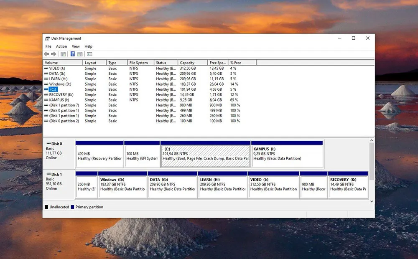Toggle the Show/Hide Action Pane icon
The height and width of the screenshot is (259, 418).
tap(79, 54)
